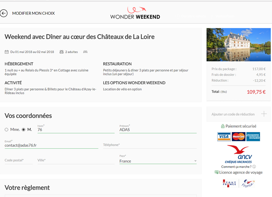Click the ANCV Chèque-Vacances logo
272x197 pixels.
[x=238, y=154]
